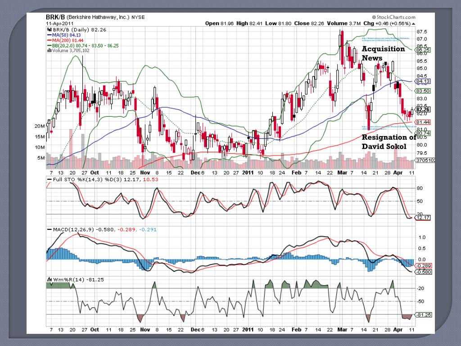Click the candlestick icon beside BRK/B (Daily)
Screen dimensions: 461x346
click(50, 30)
